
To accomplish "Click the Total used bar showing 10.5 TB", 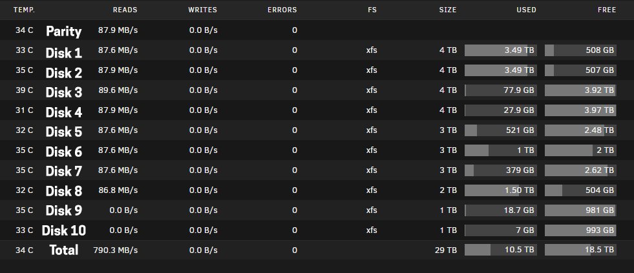I will click(x=501, y=250).
